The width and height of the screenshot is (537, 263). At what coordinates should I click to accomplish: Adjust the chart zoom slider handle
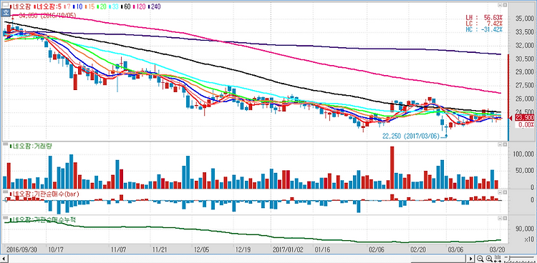click(x=510, y=257)
